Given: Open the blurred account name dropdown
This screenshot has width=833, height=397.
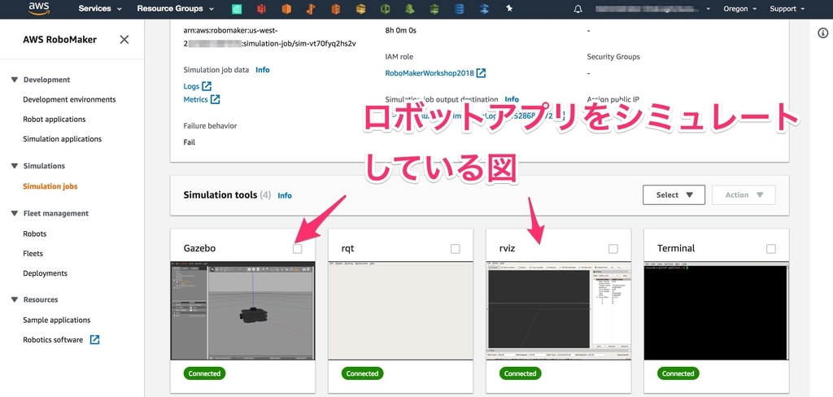Looking at the screenshot, I should 653,9.
